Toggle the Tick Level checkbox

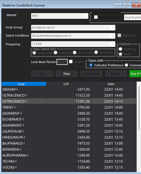(119, 35)
